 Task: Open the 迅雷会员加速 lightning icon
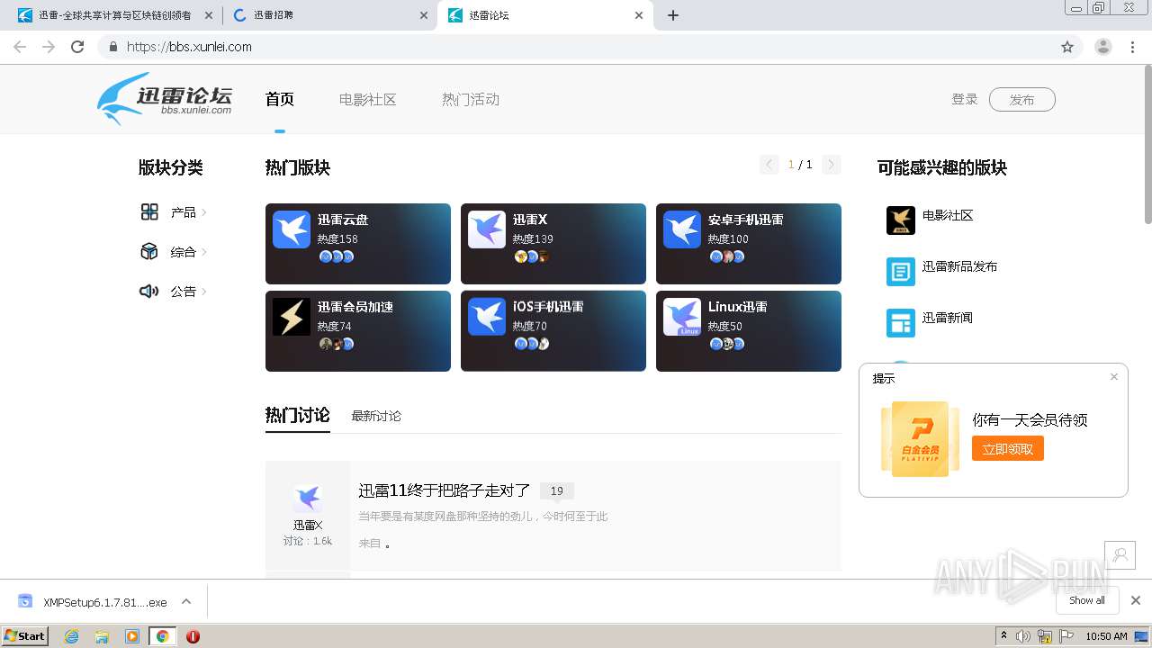(x=292, y=317)
